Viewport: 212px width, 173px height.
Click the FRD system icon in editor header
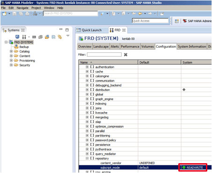pyautogui.click(x=81, y=38)
